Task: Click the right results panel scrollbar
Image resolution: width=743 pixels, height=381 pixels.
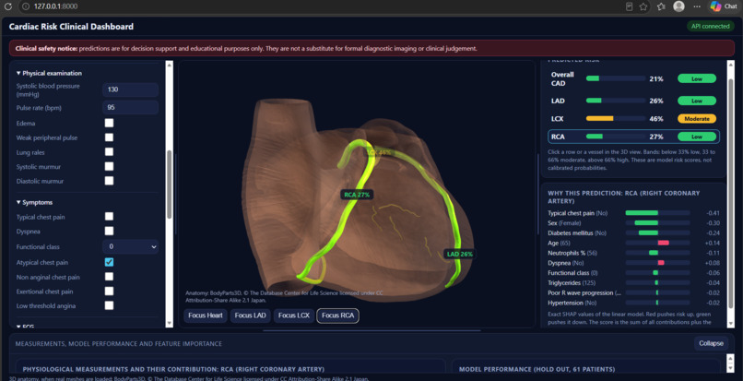Action: point(731,194)
